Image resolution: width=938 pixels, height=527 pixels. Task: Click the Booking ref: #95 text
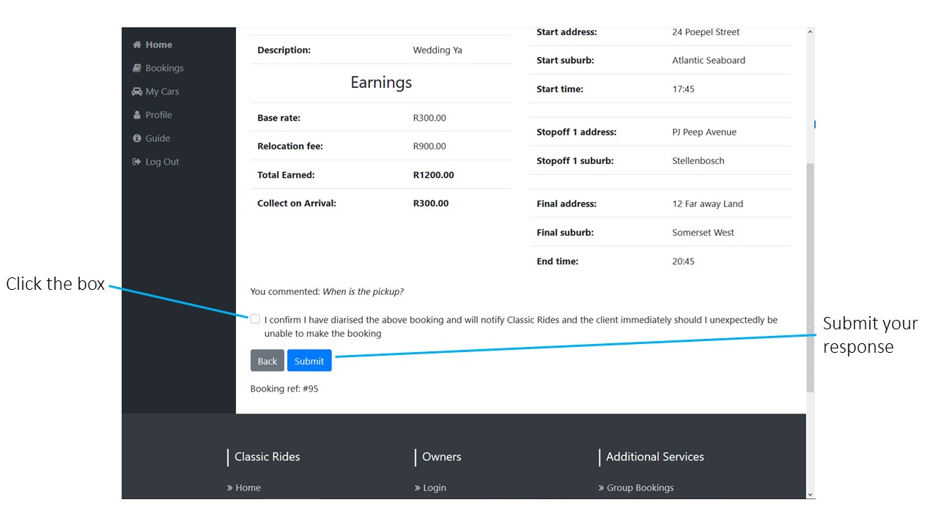click(x=284, y=389)
